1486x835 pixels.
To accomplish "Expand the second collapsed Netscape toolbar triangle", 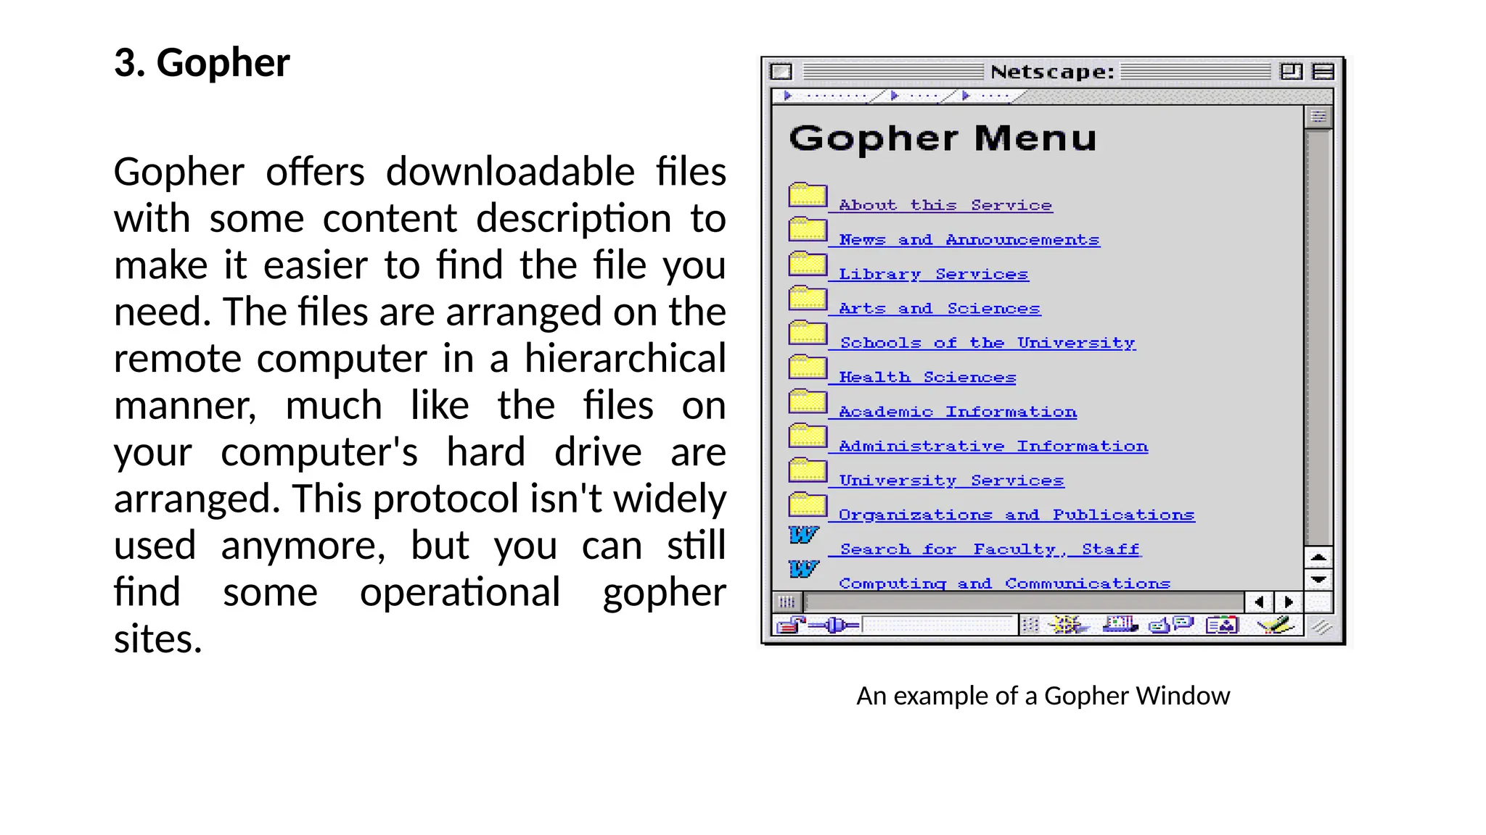I will (x=895, y=96).
